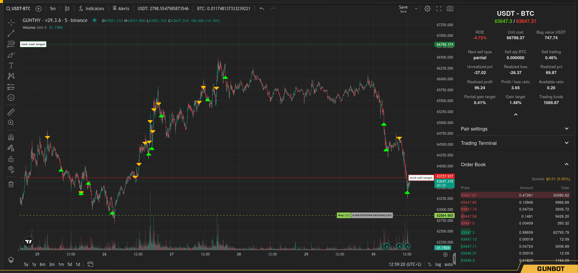The width and height of the screenshot is (578, 273).
Task: Open the object tree layers icon
Action: point(11,260)
